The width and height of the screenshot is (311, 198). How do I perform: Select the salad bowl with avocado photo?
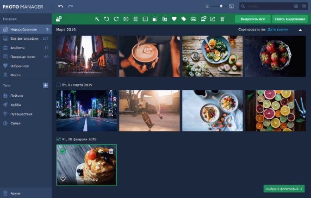212,56
